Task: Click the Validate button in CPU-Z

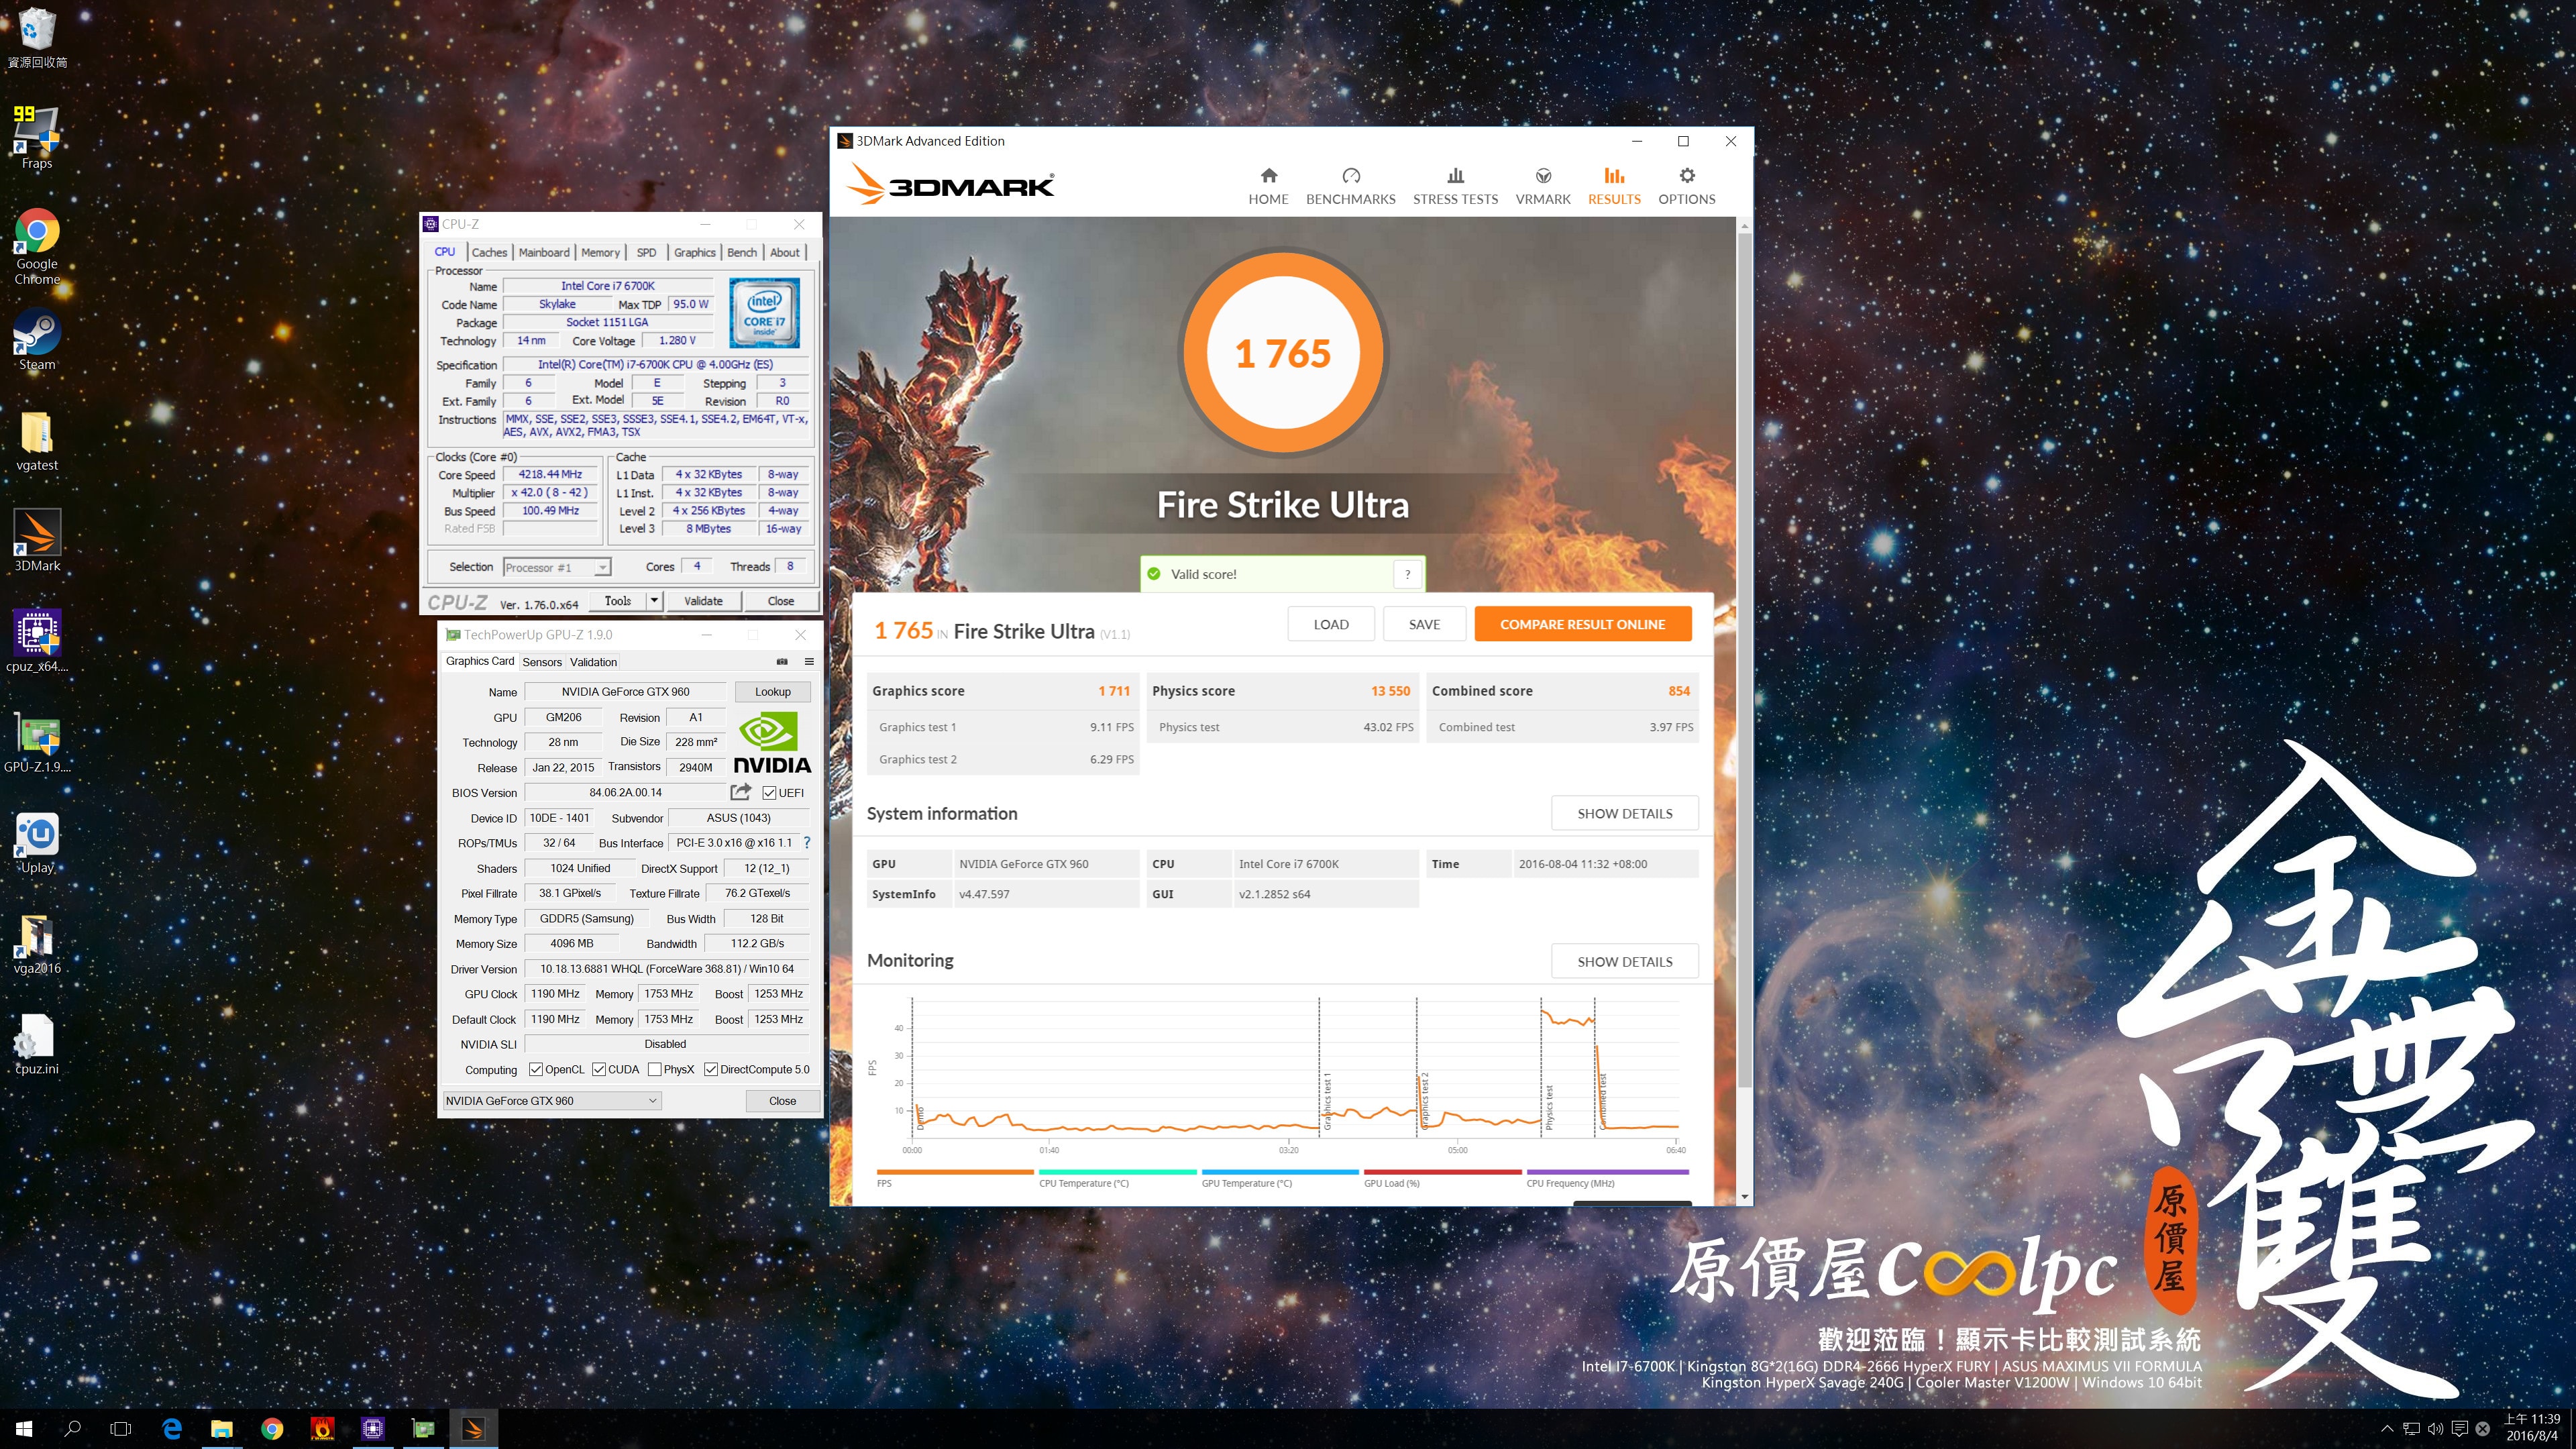Action: (x=703, y=601)
